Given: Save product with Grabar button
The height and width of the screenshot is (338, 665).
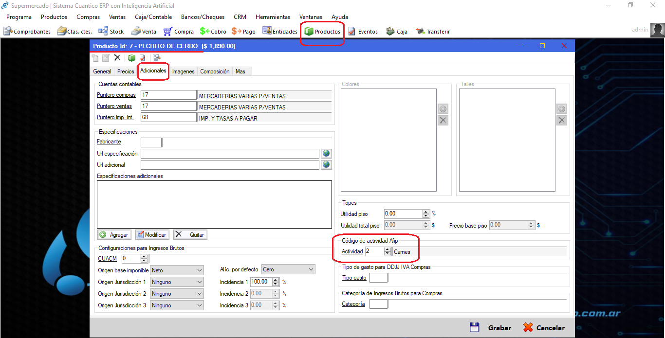Looking at the screenshot, I should 490,328.
